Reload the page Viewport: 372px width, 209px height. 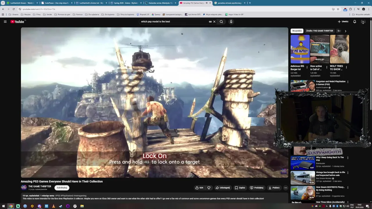[13, 9]
